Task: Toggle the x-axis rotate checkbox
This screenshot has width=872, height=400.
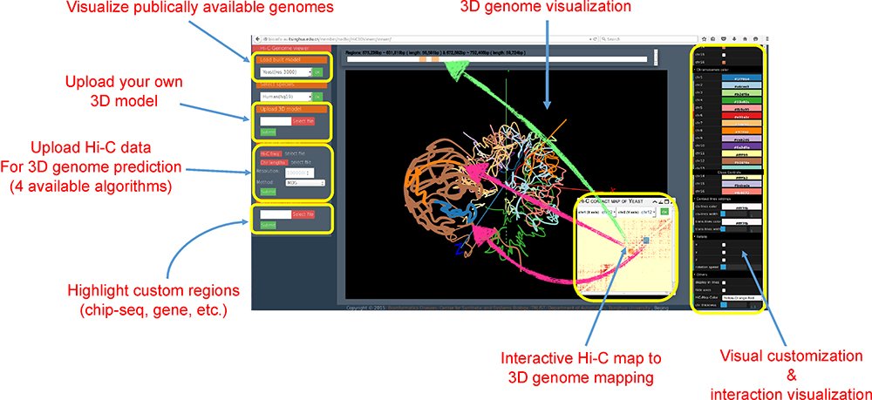Action: [723, 246]
